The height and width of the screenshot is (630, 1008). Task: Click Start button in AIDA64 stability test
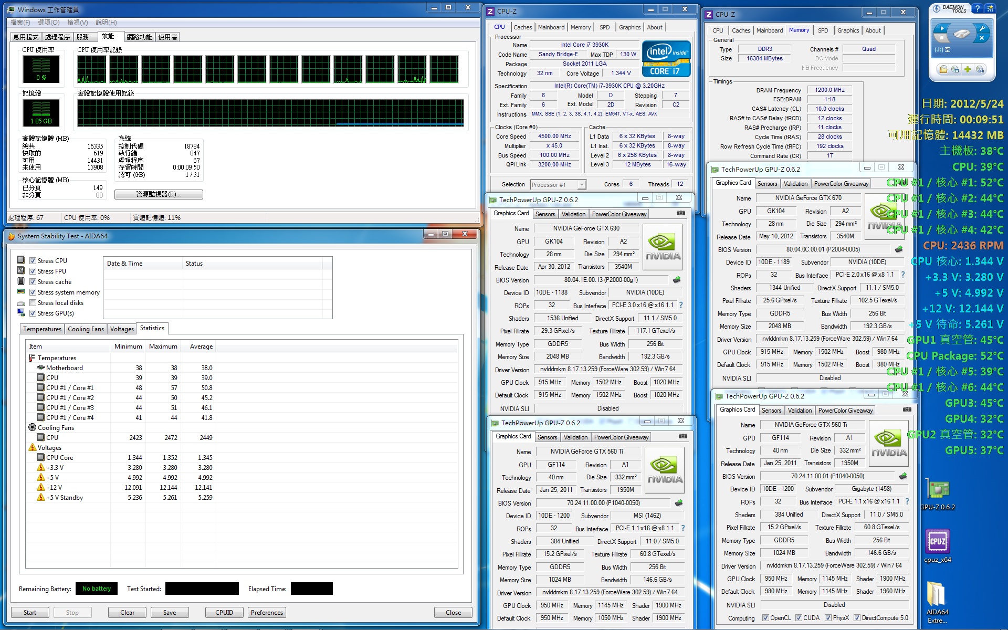pyautogui.click(x=30, y=612)
